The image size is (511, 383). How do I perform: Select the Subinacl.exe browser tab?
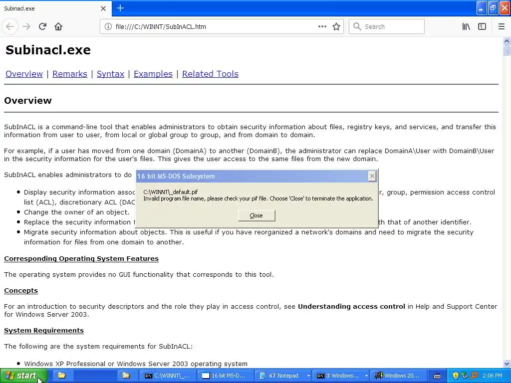(56, 8)
